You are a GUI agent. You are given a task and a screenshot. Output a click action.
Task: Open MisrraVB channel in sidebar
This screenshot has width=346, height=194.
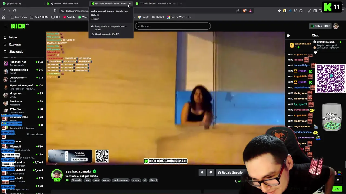[23, 148]
